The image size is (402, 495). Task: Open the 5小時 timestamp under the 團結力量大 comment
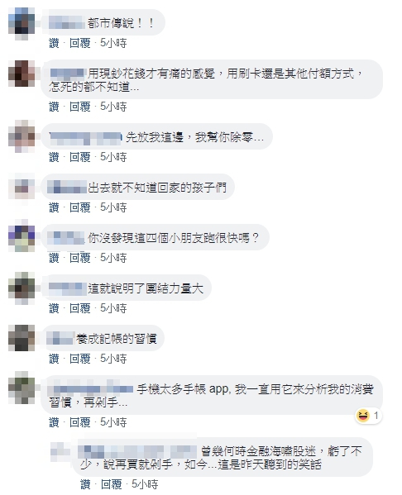pyautogui.click(x=113, y=308)
